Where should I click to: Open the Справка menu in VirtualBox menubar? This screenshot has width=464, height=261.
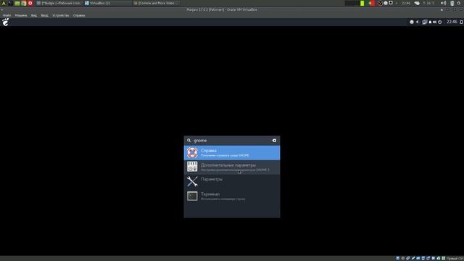[x=79, y=15]
